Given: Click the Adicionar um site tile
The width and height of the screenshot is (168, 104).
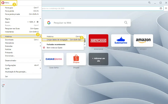Looking at the screenshot, I should (98, 59).
